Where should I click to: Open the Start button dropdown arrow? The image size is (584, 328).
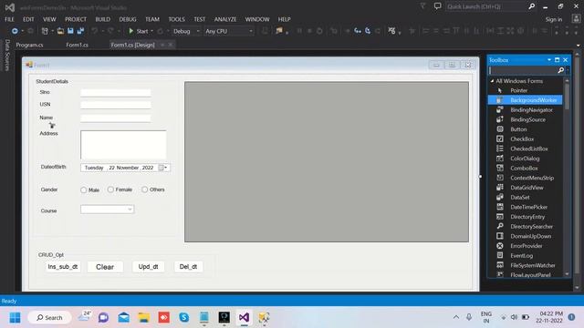152,31
